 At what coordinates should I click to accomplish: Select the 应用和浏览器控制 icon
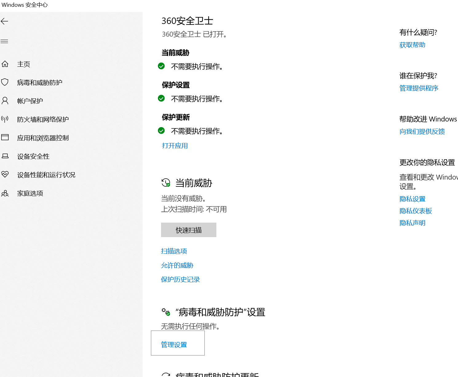tap(5, 138)
